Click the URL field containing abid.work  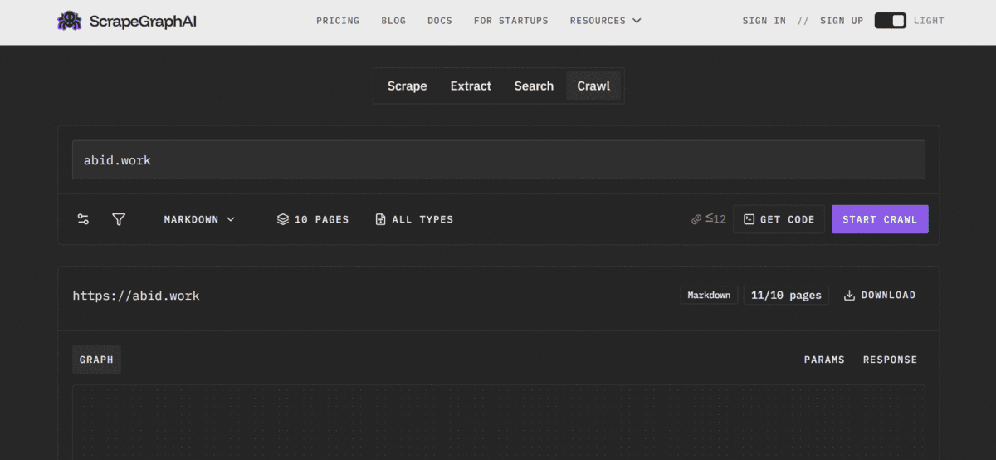[x=499, y=159]
